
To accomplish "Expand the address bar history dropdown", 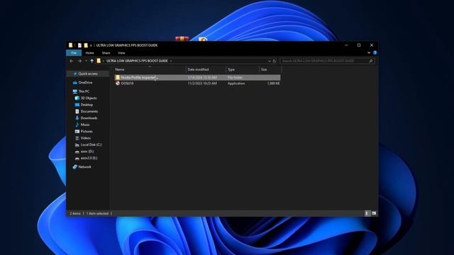I will 270,61.
